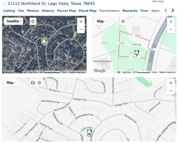Viewport: 178px width, 143px height.
Task: Click the Horseshoe Loop street label
Action: 51,101
